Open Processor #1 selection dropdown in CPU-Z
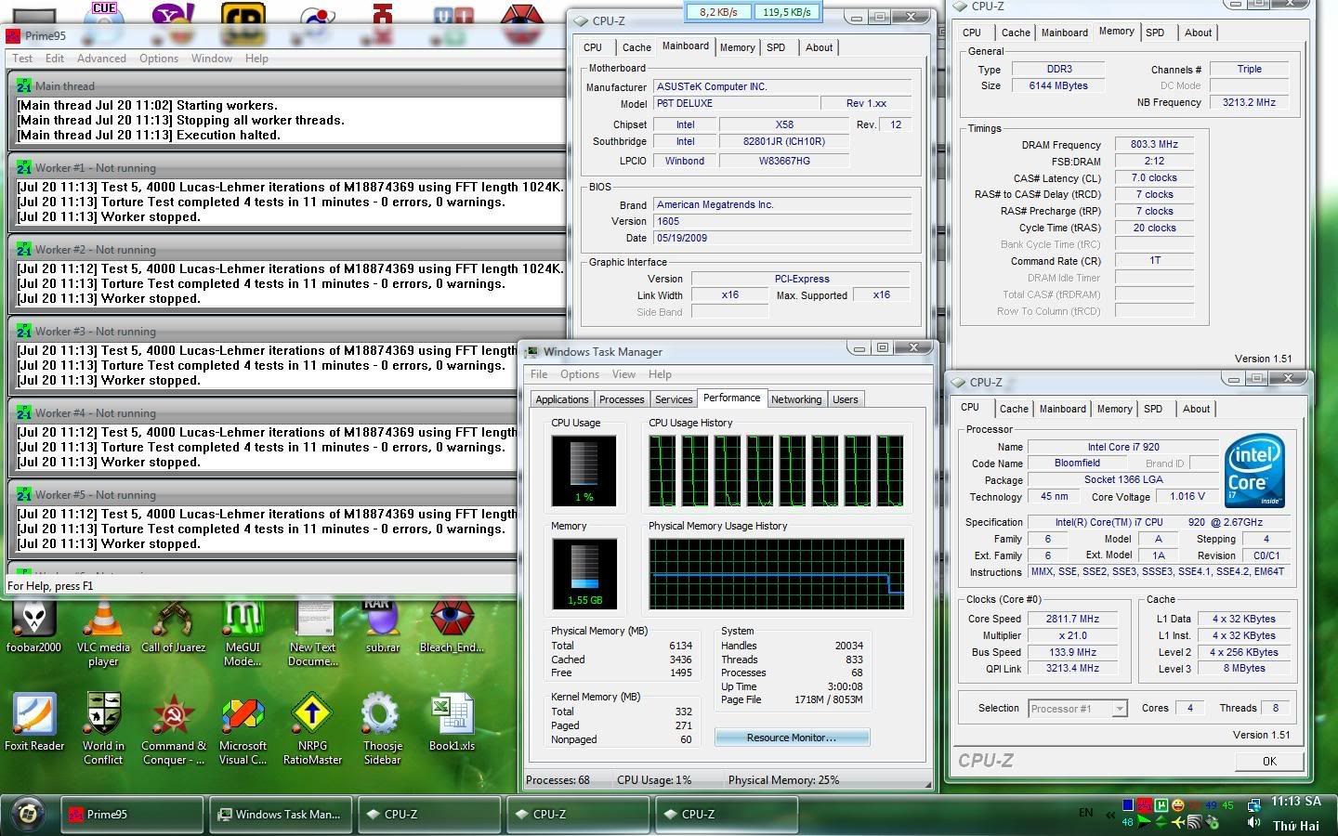Screen dimensions: 1338x836 point(1119,709)
